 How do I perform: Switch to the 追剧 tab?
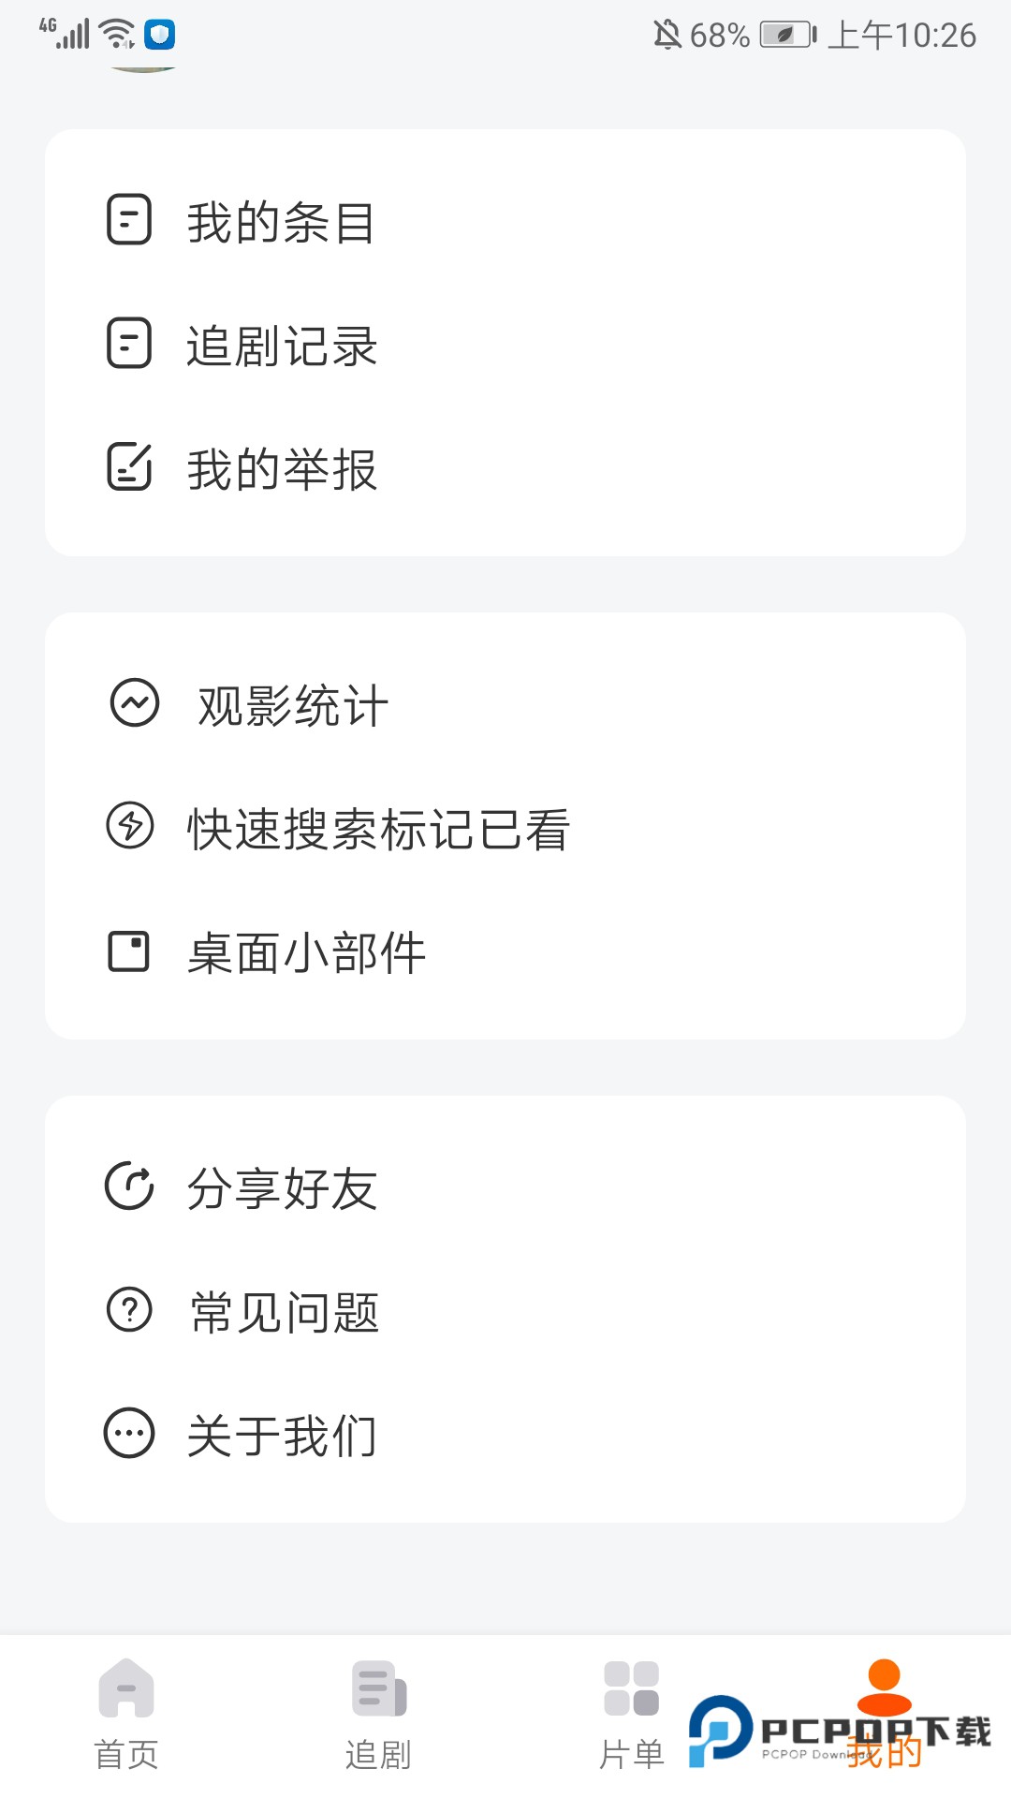coord(378,1716)
